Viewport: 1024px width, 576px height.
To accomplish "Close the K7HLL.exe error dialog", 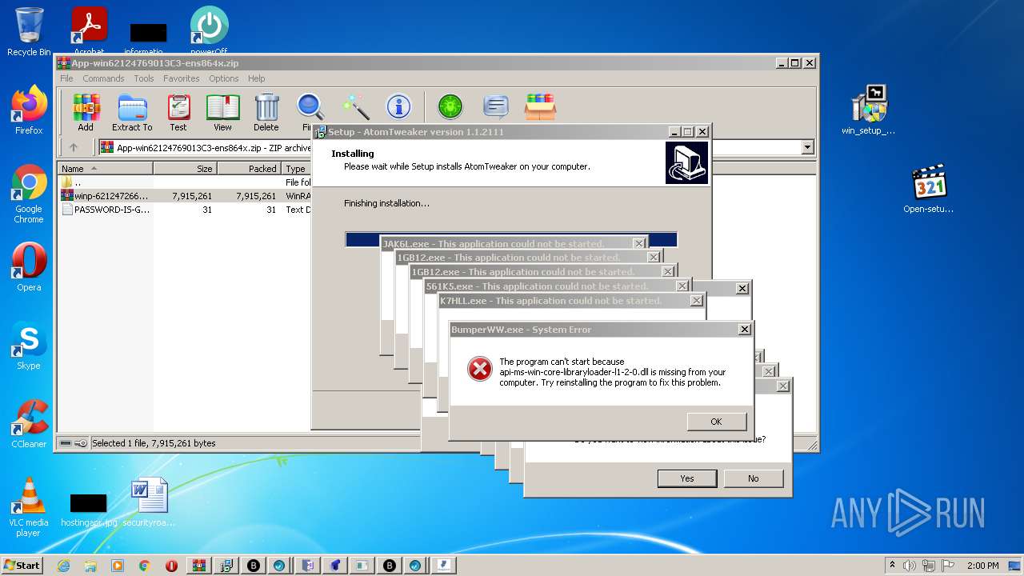I will (697, 301).
